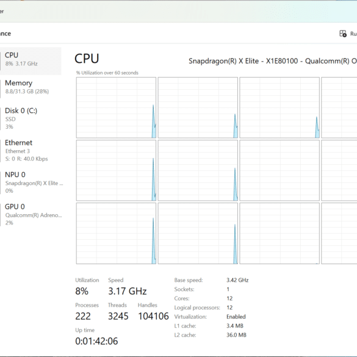
Task: Click the Cores value 12
Action: 229,298
